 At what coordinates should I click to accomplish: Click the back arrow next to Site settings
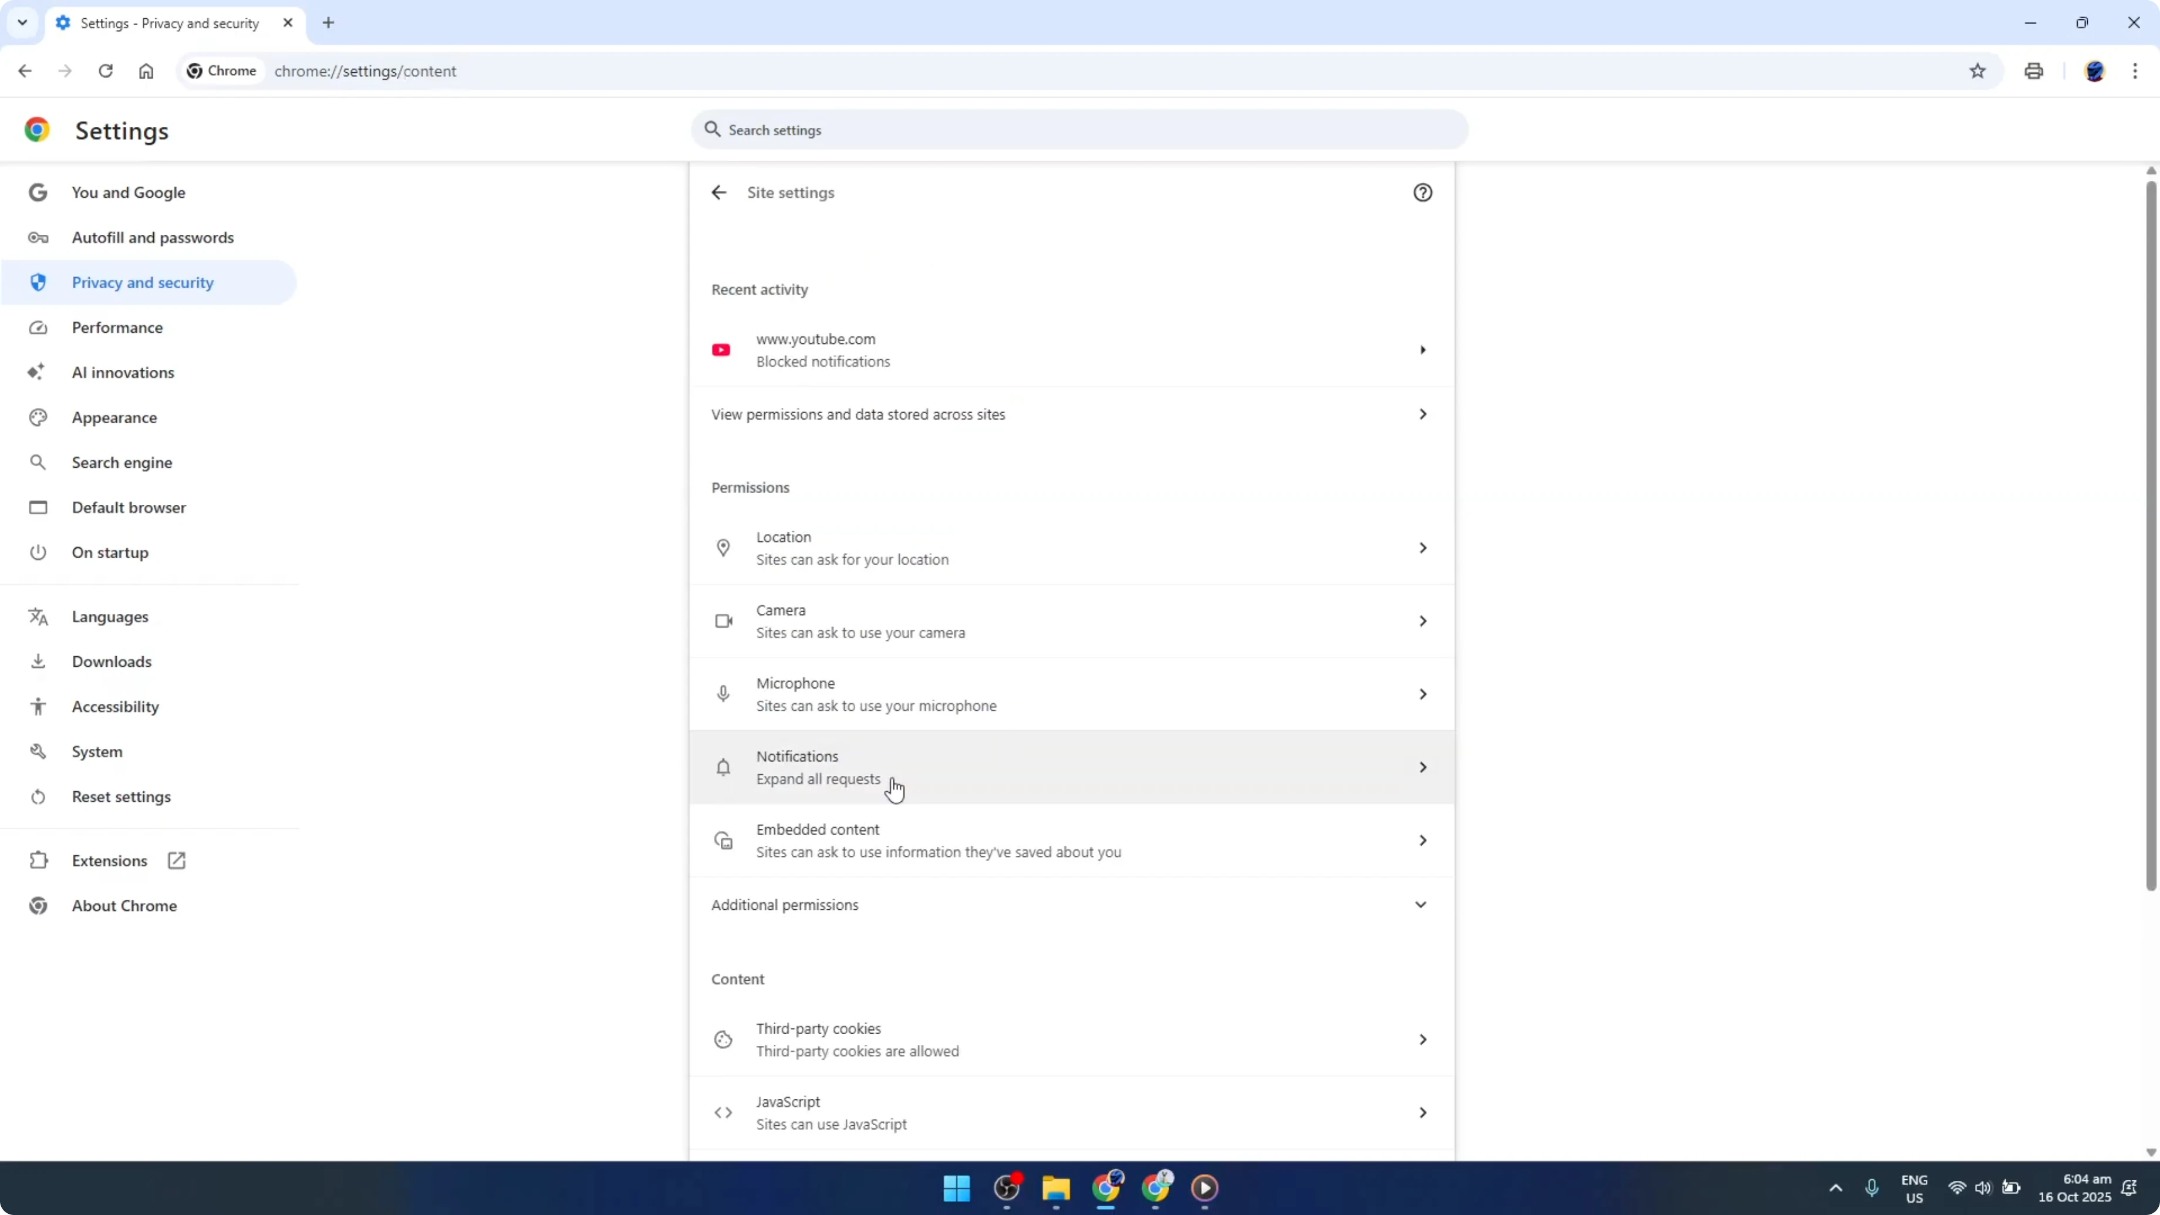point(720,192)
